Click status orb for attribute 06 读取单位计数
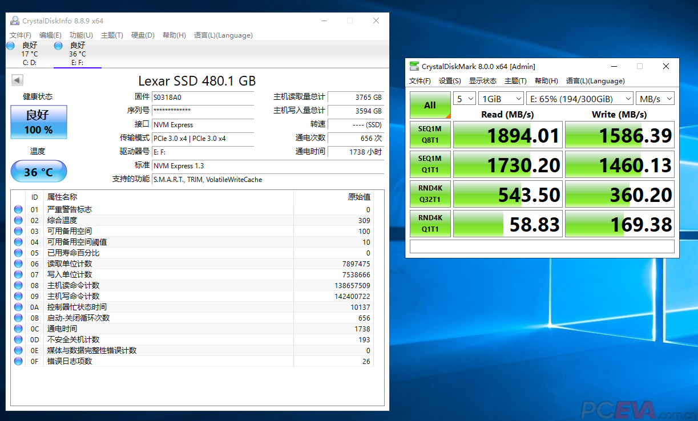 coord(18,264)
